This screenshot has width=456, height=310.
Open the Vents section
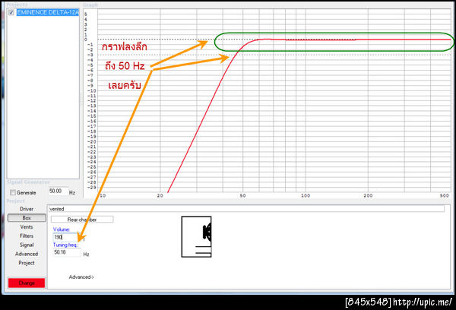(27, 227)
